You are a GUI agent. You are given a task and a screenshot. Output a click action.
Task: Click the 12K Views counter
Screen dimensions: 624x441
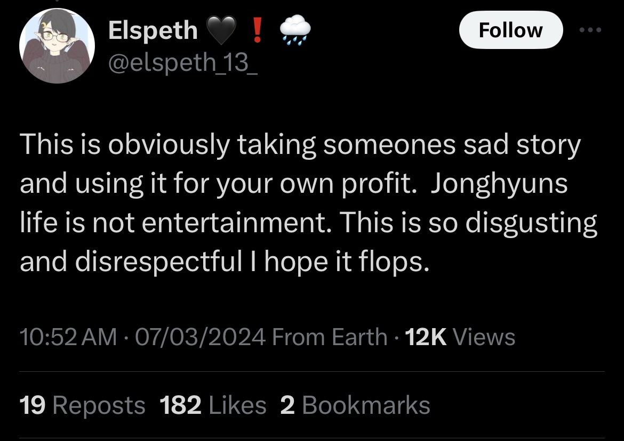(460, 337)
